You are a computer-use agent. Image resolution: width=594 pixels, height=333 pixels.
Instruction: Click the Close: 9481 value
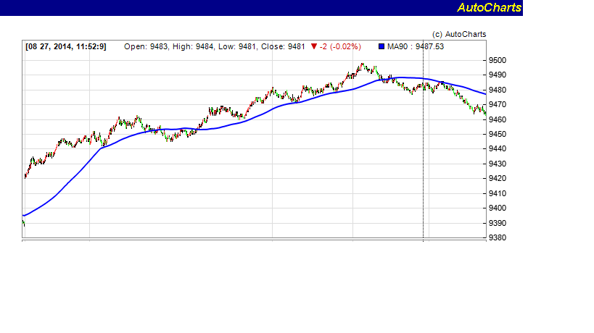coord(283,46)
